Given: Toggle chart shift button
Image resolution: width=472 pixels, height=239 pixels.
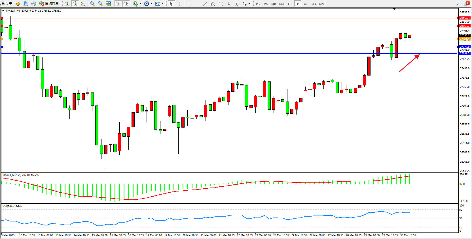Looking at the screenshot, I should pos(126,4).
